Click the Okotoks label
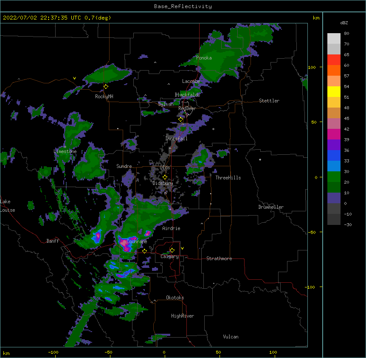 pos(175,298)
